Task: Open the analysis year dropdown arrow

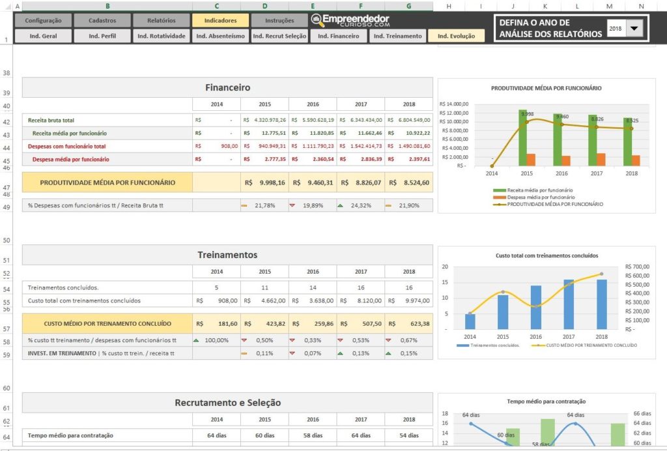Action: point(636,28)
